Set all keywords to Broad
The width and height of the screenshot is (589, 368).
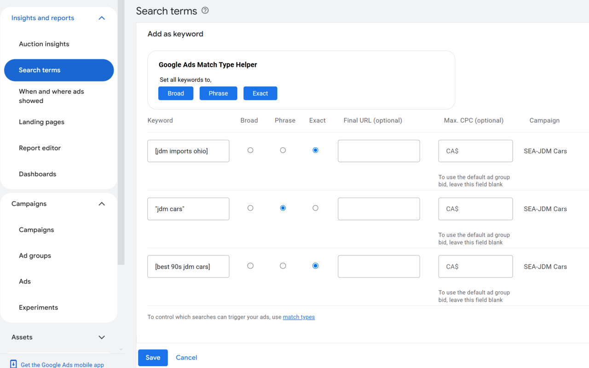pyautogui.click(x=176, y=93)
